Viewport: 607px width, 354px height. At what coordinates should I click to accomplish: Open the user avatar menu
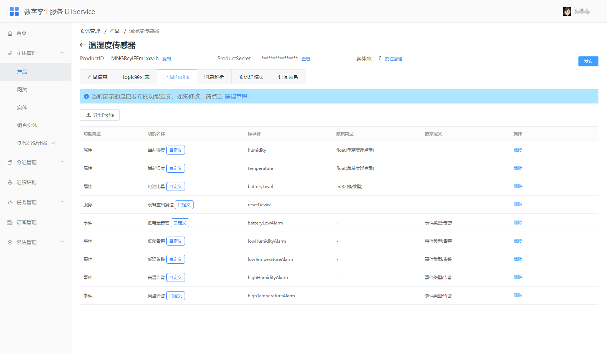click(567, 11)
